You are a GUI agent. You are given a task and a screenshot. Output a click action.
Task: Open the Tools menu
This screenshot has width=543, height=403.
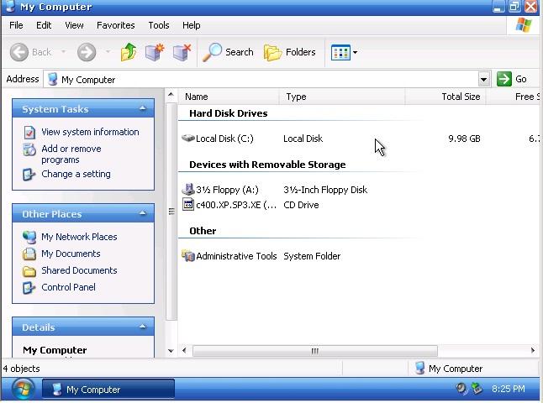coord(159,25)
